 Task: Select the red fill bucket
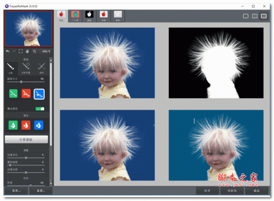pyautogui.click(x=26, y=124)
